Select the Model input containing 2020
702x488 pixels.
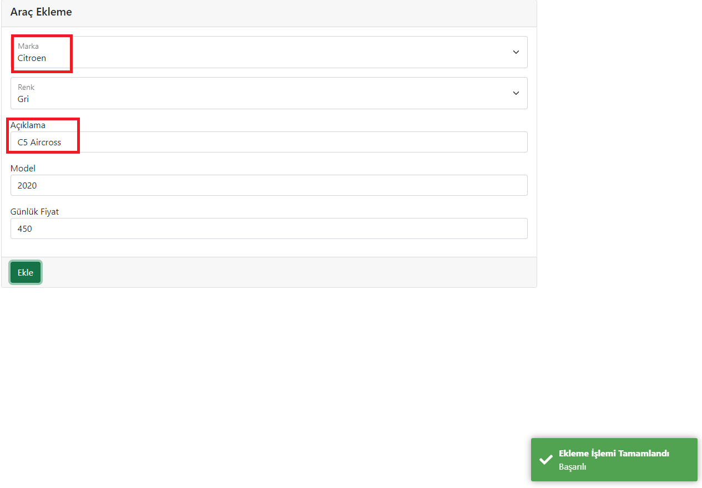click(x=269, y=185)
